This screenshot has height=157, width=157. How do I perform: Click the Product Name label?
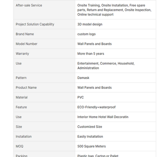click(26, 88)
